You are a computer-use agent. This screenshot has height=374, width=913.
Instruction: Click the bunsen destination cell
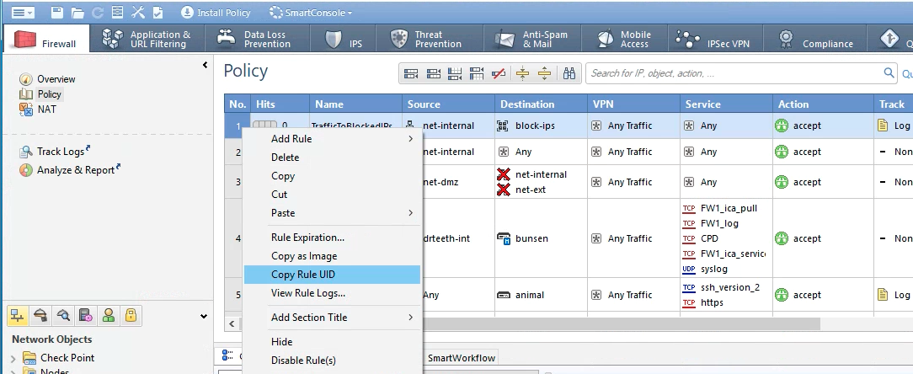pos(541,238)
